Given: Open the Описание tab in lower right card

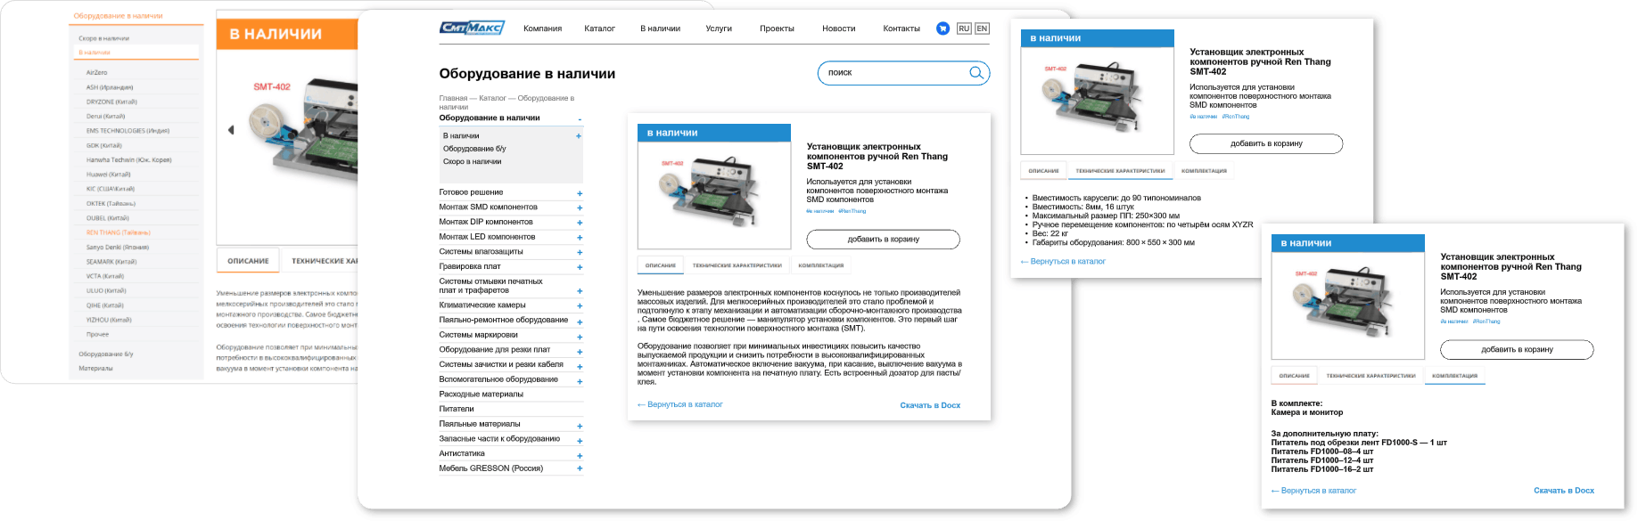Looking at the screenshot, I should pyautogui.click(x=1295, y=376).
